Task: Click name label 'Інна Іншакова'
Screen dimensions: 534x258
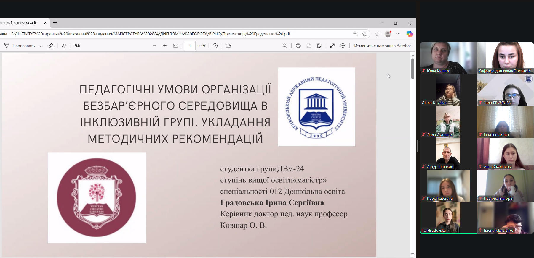Action: (496, 135)
